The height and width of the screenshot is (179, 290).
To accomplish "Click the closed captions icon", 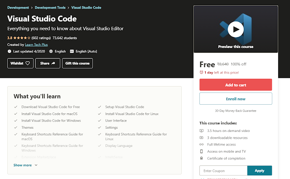I will coord(72,51).
